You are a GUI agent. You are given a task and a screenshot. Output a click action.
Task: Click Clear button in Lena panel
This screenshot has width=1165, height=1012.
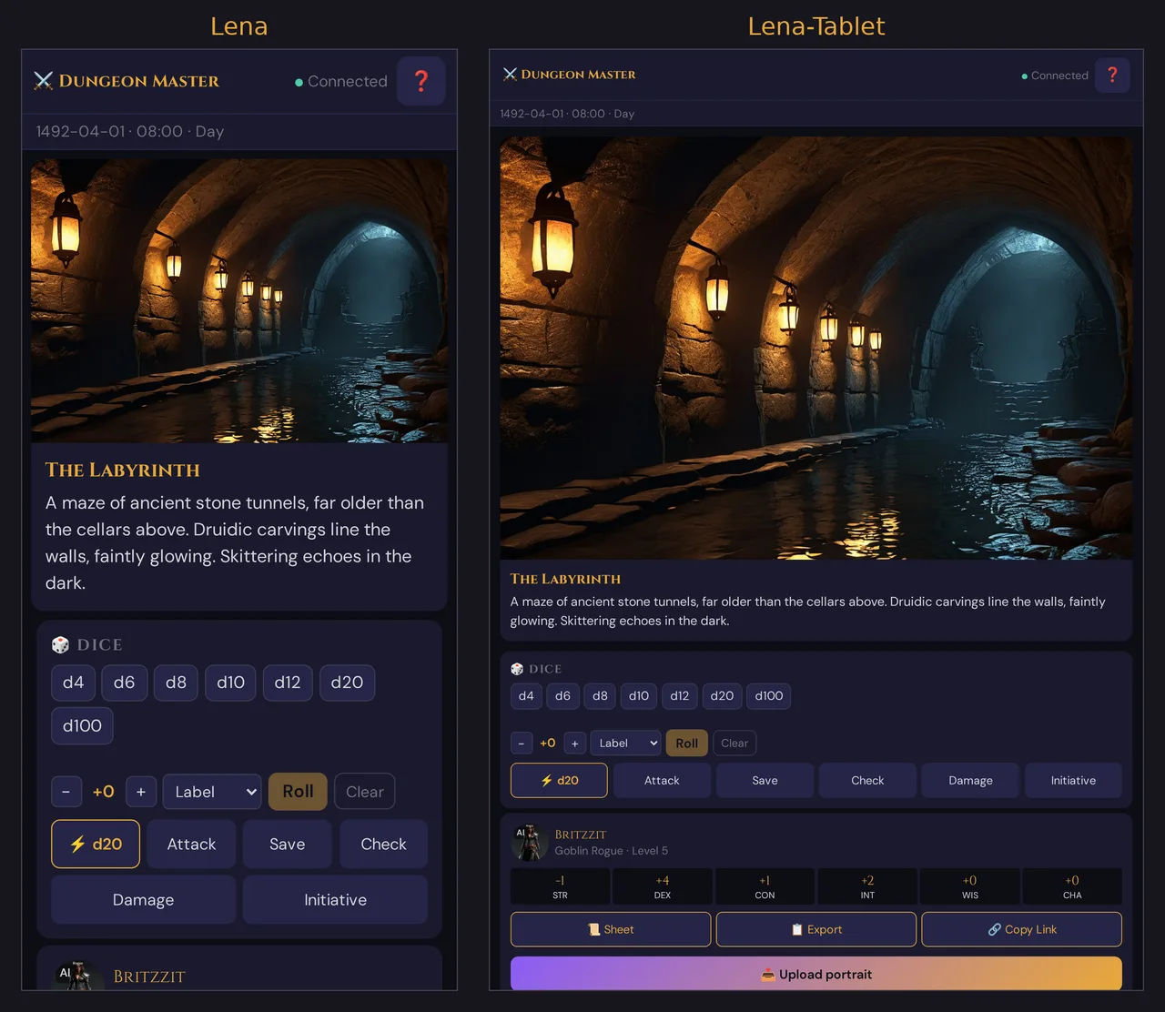point(364,792)
